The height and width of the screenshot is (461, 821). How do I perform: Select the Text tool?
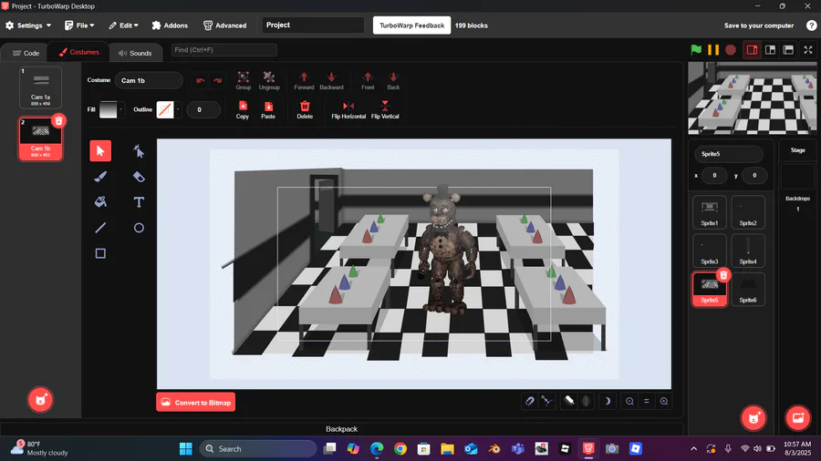pyautogui.click(x=139, y=201)
